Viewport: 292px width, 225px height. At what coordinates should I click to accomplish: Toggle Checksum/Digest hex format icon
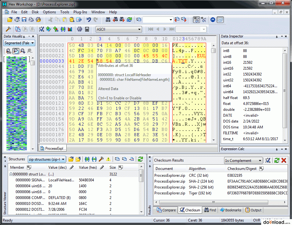coord(261,168)
